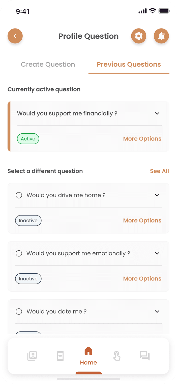Select the radio button for 'Would you support me emotionally ?'
Screen dimensions: 177x384
click(19, 253)
